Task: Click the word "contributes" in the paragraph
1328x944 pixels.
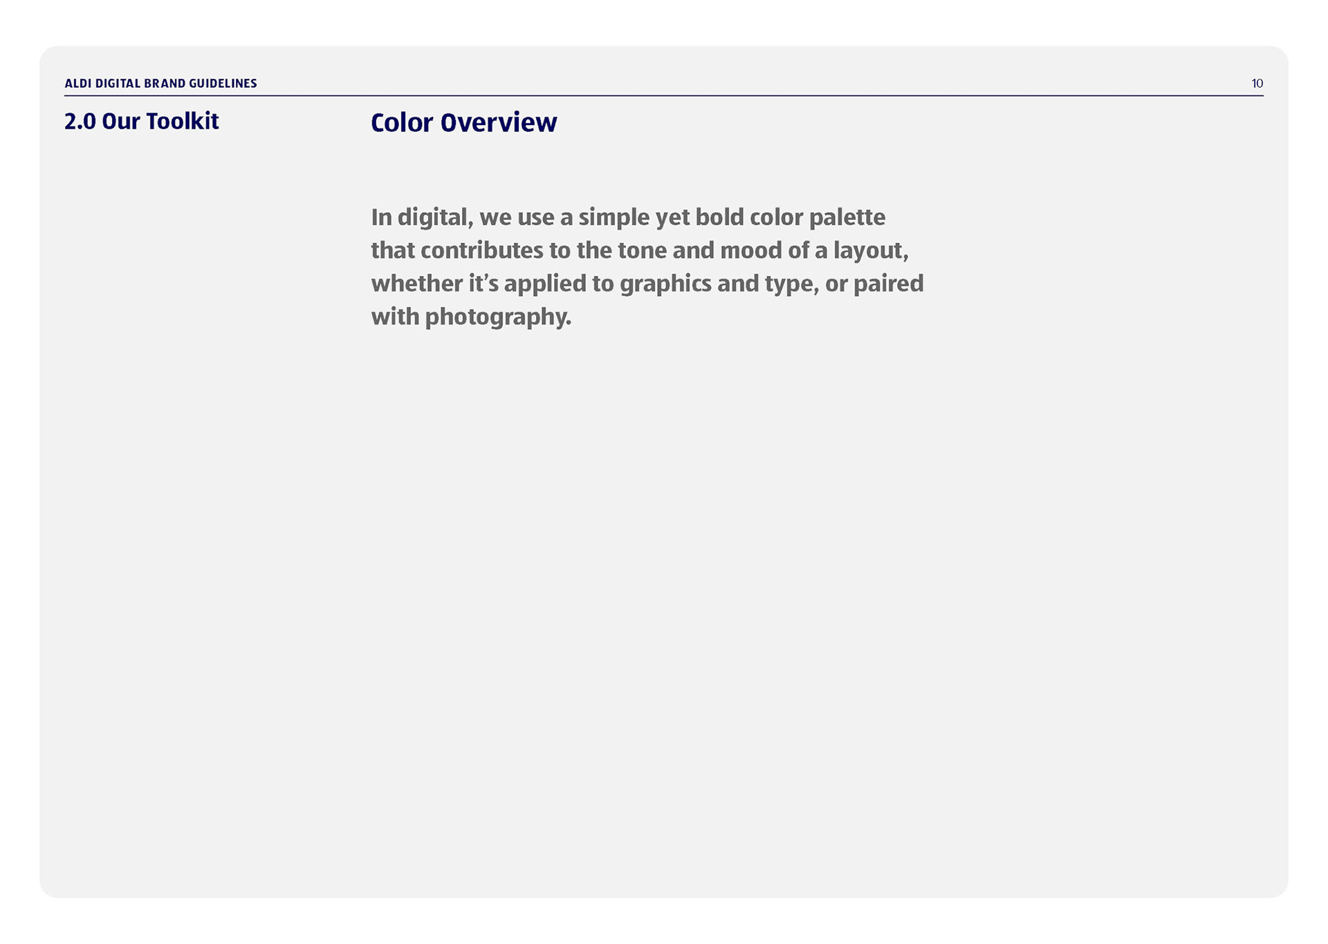Action: point(481,250)
